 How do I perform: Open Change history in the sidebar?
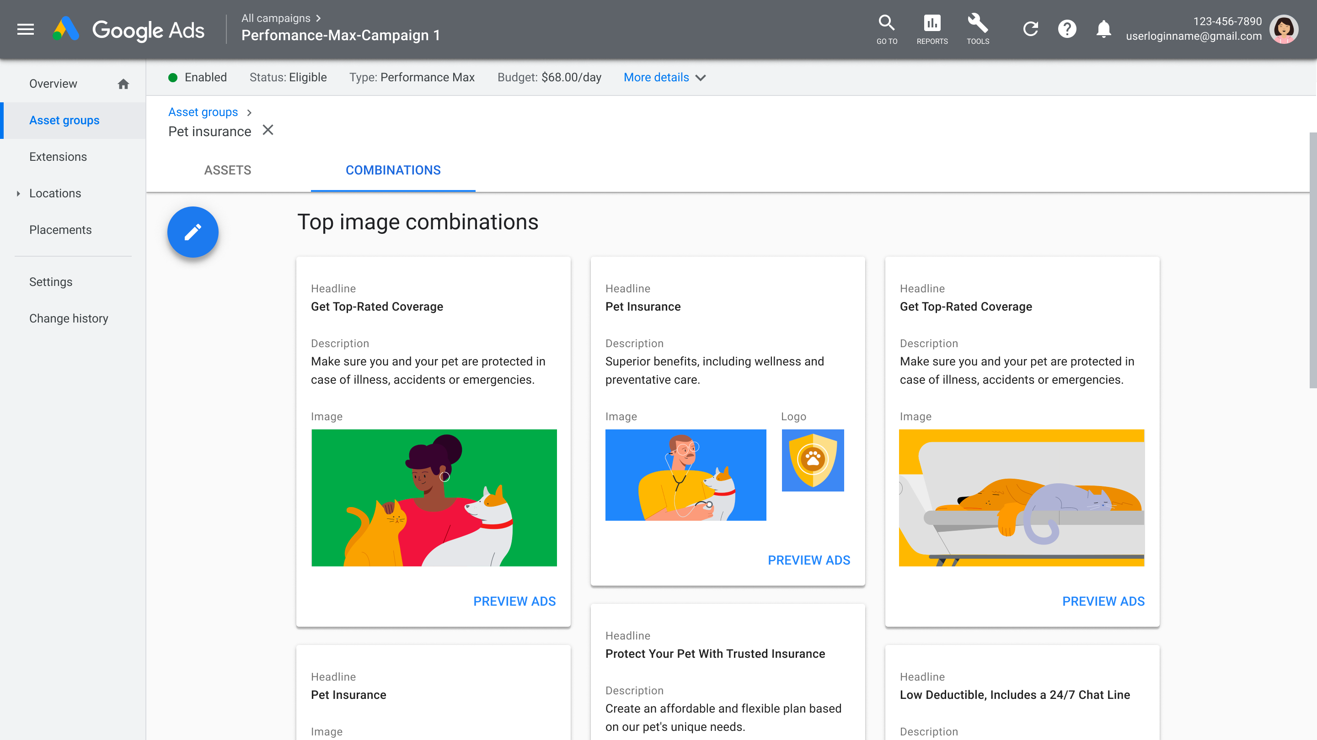[x=69, y=319]
